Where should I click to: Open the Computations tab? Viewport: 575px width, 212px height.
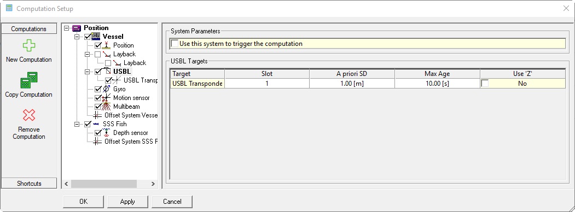[29, 29]
